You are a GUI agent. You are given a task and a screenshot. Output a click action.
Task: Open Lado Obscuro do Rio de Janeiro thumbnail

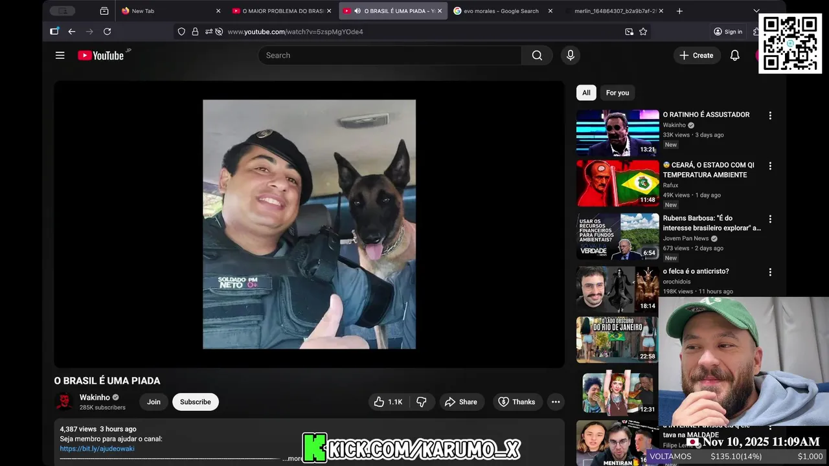coord(618,340)
